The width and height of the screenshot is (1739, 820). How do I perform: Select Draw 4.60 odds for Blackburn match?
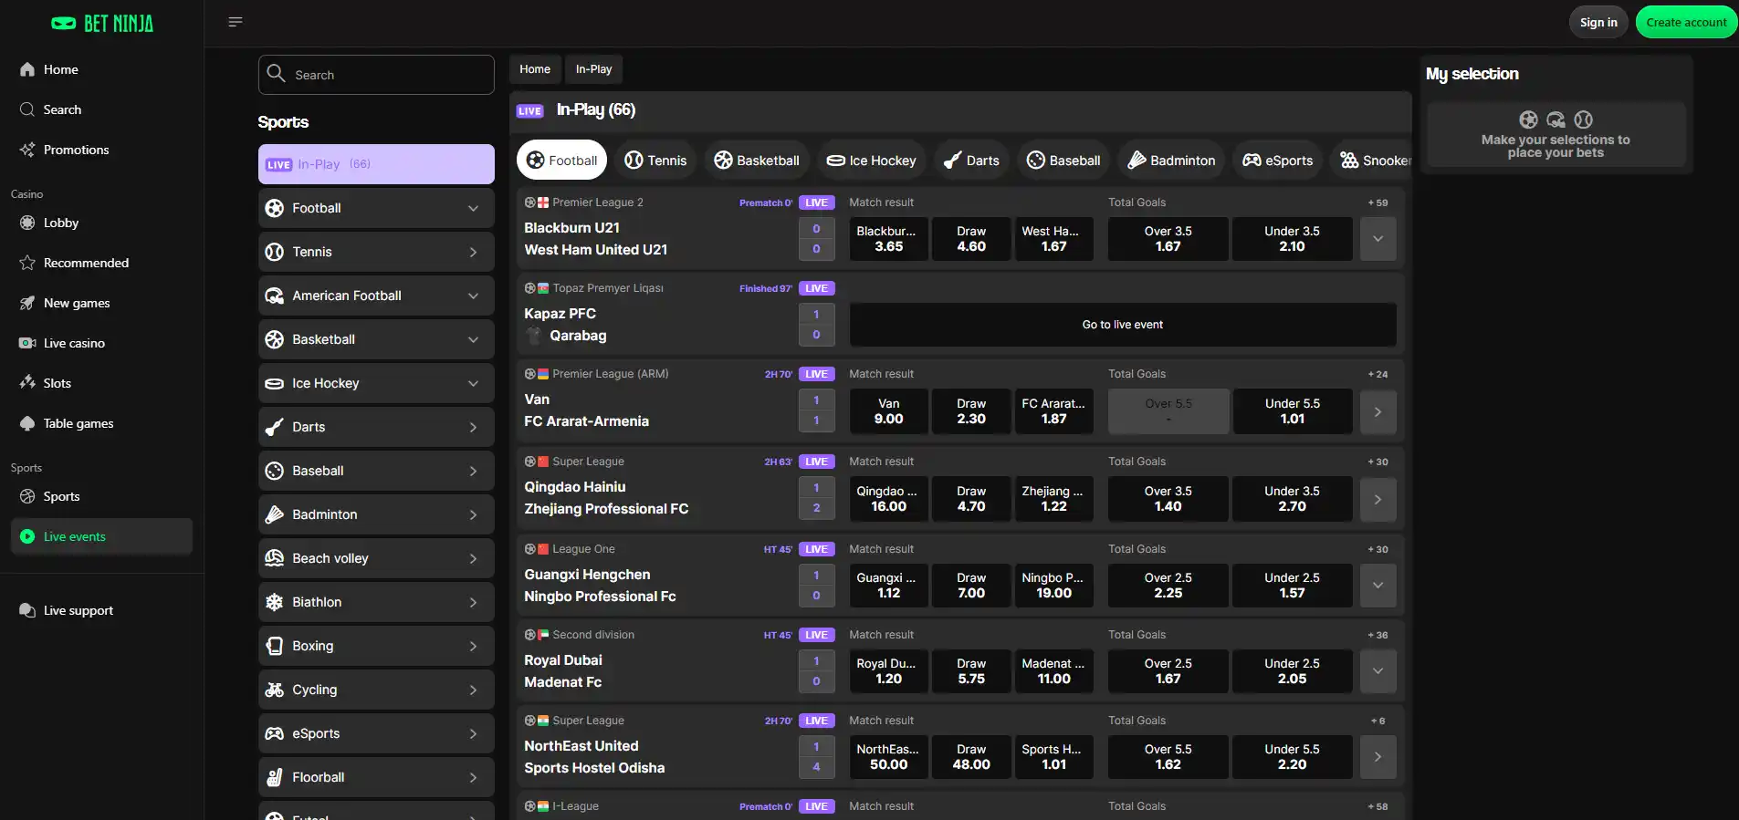971,239
